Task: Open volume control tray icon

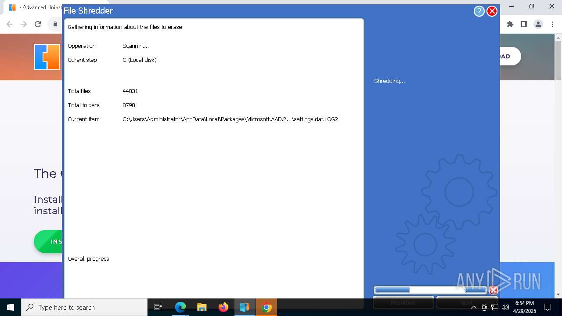Action: (x=505, y=307)
